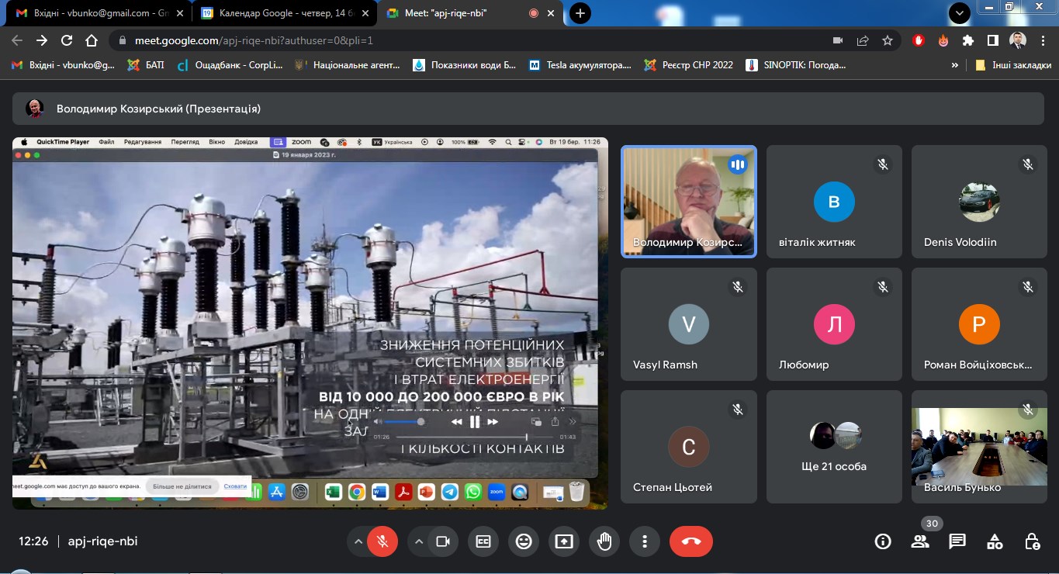The width and height of the screenshot is (1059, 574).
Task: Select Володимир Козирський's video tile
Action: coord(689,202)
